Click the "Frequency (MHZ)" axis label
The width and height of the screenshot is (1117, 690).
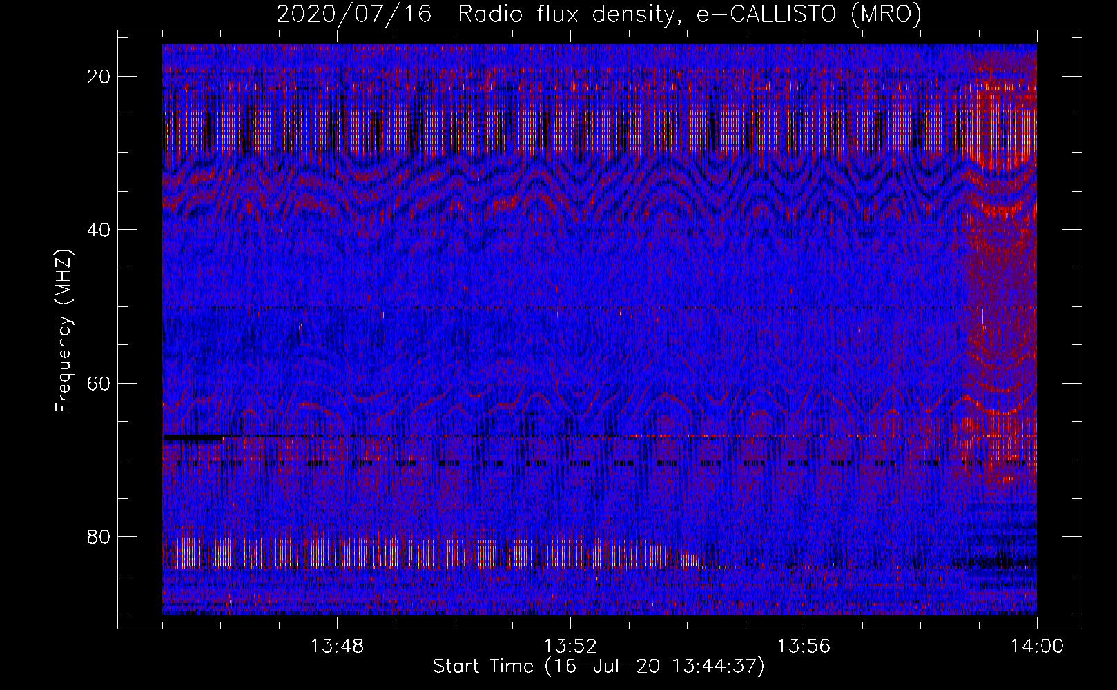click(64, 331)
